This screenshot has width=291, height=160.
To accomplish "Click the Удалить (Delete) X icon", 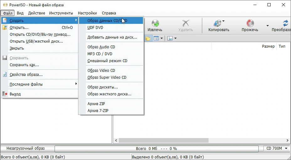I will 185,23.
